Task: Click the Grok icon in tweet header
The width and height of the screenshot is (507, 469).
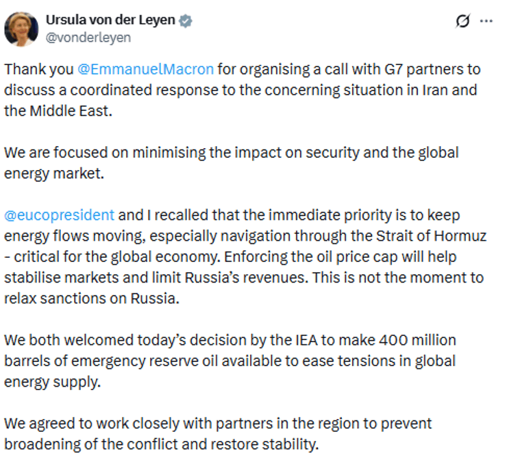Action: click(463, 21)
